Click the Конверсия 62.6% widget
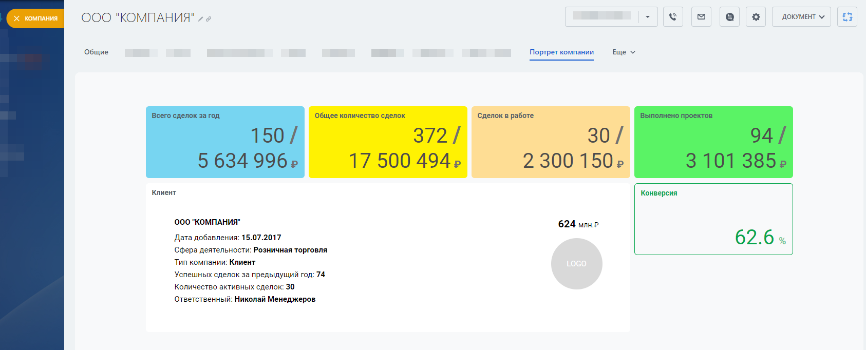This screenshot has width=866, height=350. 713,219
